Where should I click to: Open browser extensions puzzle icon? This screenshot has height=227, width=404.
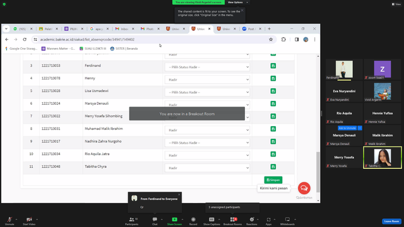(x=283, y=39)
